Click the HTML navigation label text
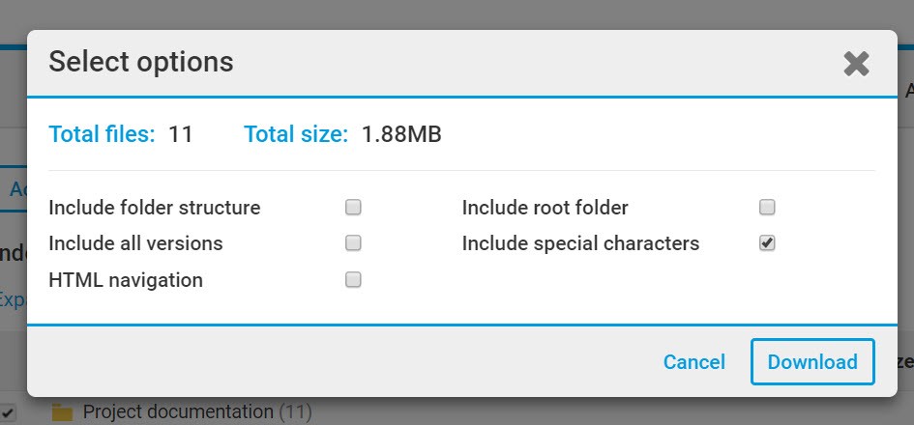This screenshot has width=914, height=425. (126, 280)
